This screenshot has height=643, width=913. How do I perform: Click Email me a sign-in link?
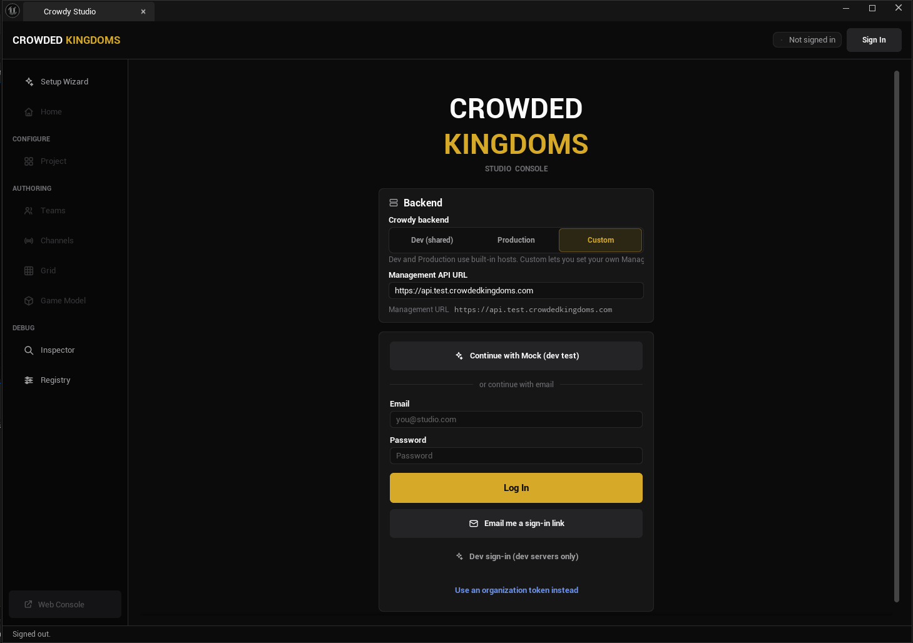coord(516,524)
